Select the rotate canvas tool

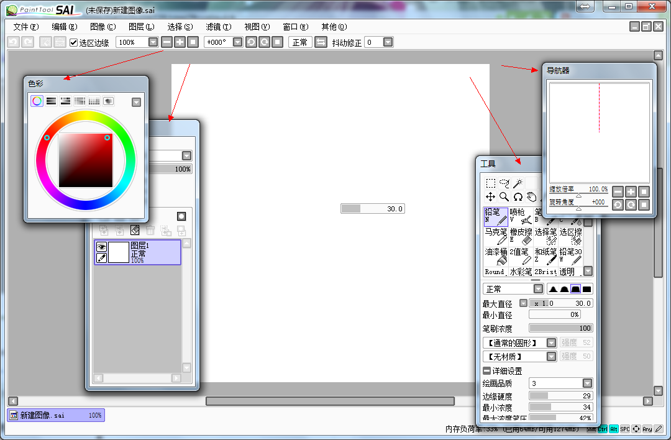[x=518, y=197]
